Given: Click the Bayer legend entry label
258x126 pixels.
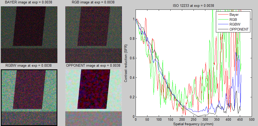Looking at the screenshot, I should pyautogui.click(x=234, y=14).
